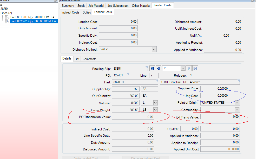Click the Our Quantity EA unit field

(x=150, y=96)
